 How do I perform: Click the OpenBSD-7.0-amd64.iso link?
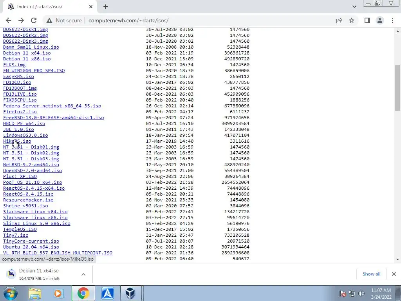(33, 171)
